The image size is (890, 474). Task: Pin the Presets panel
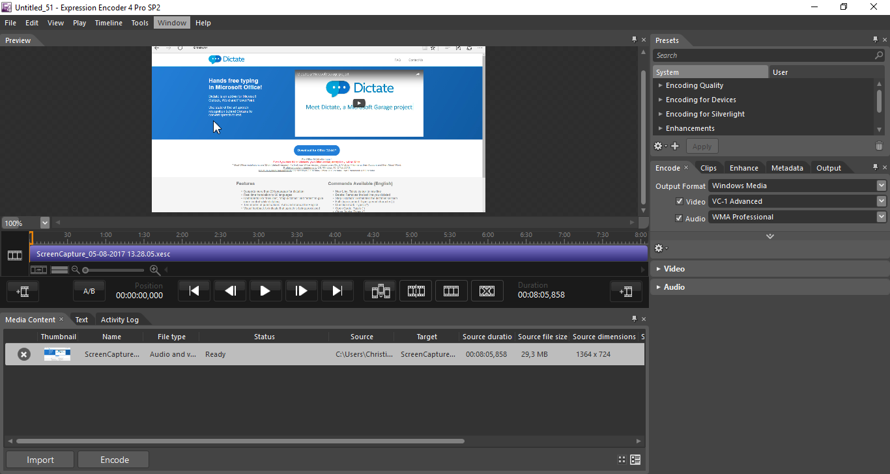click(x=876, y=40)
